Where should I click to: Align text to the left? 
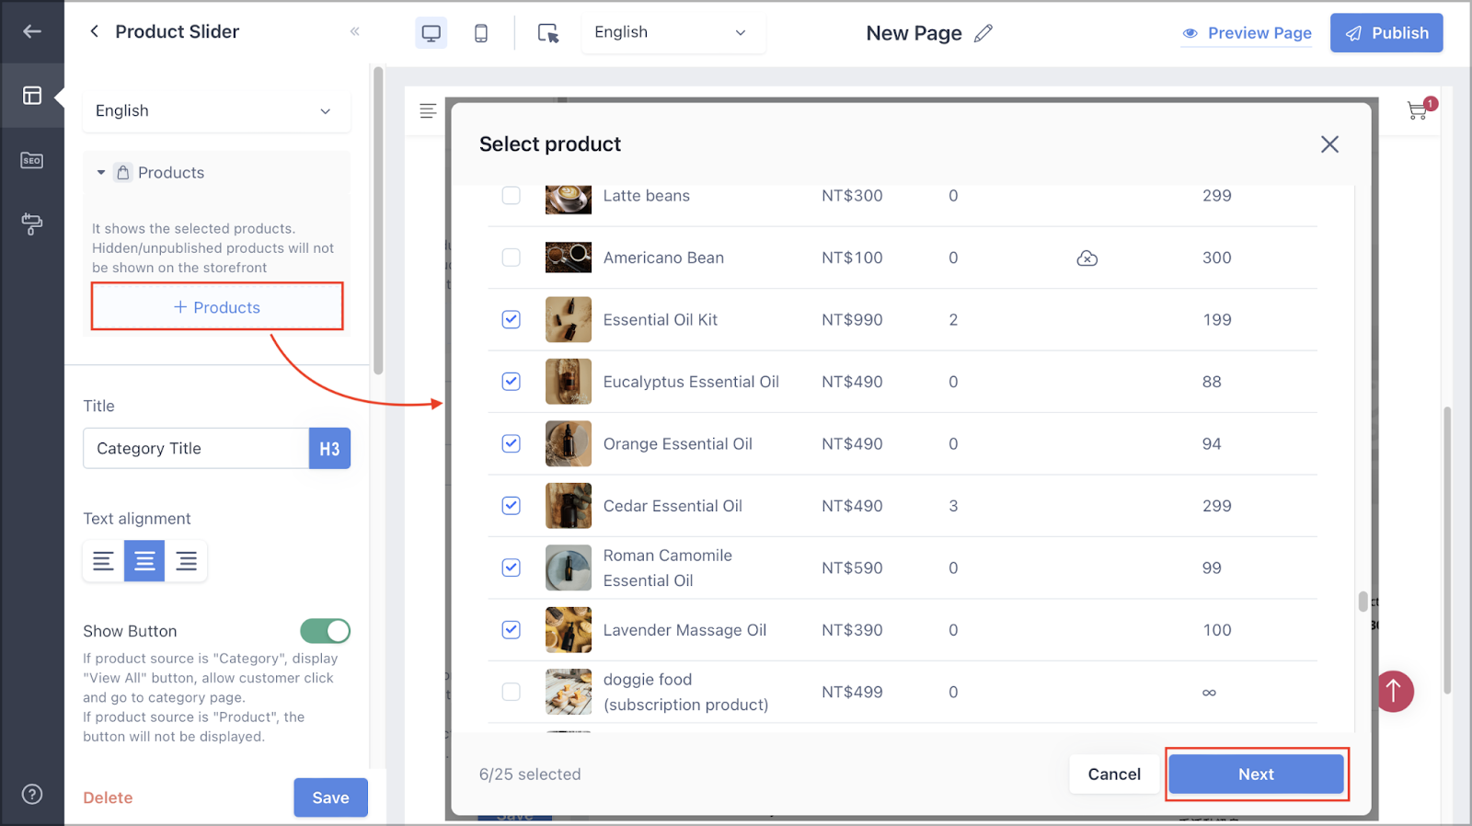click(103, 561)
